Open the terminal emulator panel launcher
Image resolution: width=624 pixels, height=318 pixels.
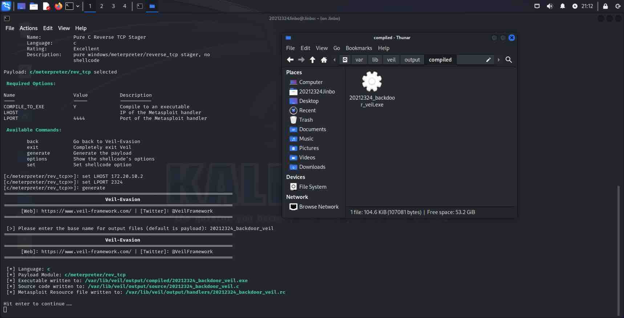69,6
